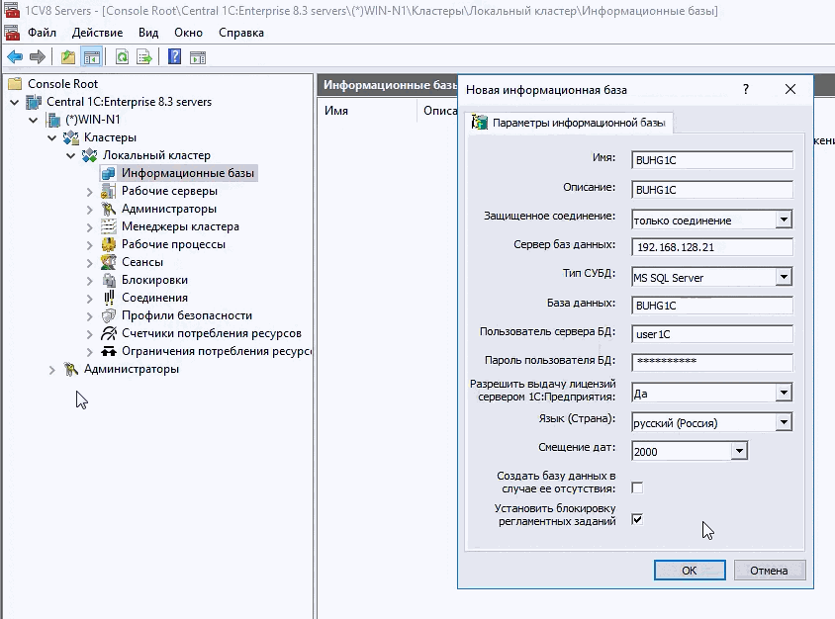Select the Рабочие процессы tree node

point(172,244)
